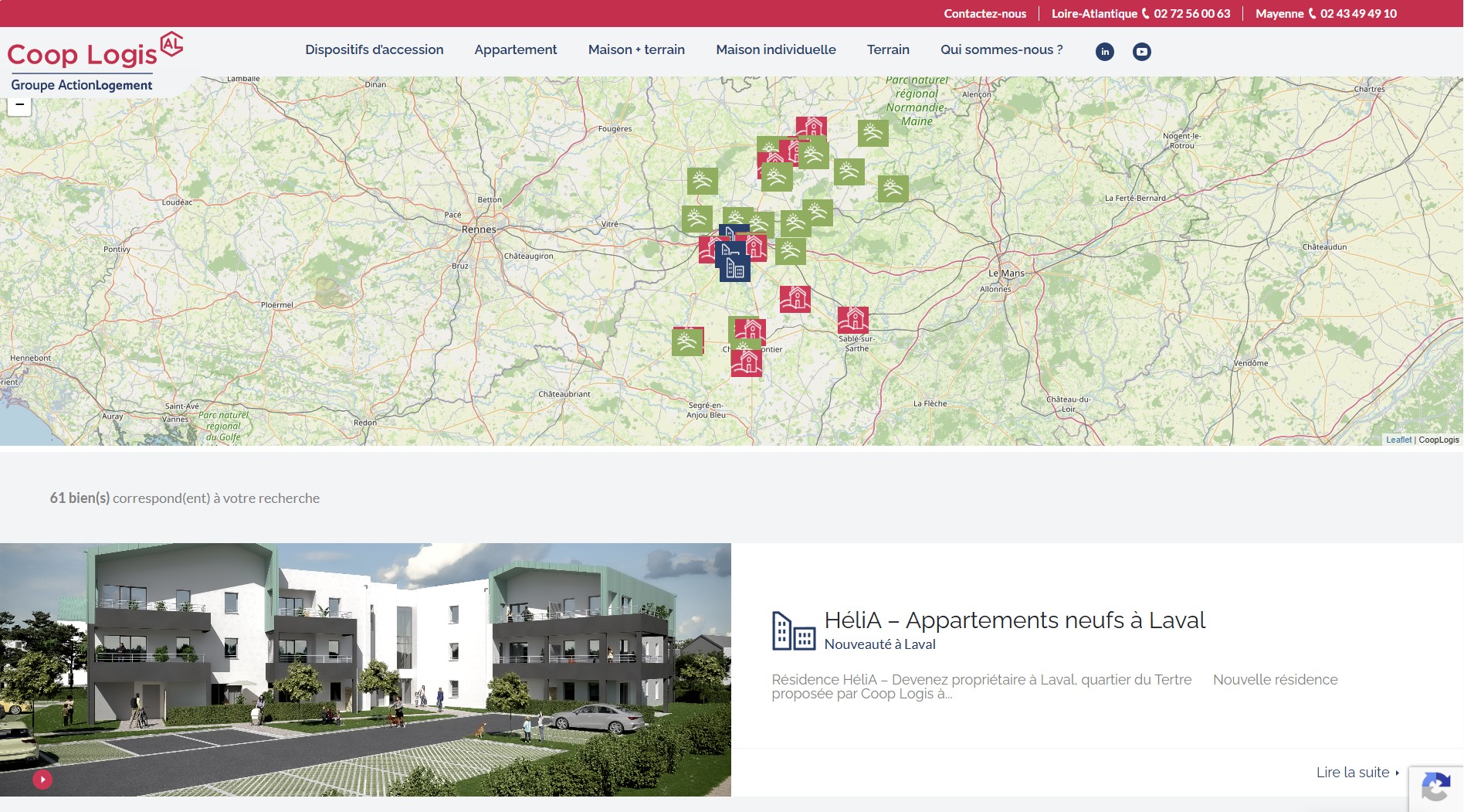Image resolution: width=1464 pixels, height=812 pixels.
Task: Play the HéliA residence video
Action: pos(42,780)
